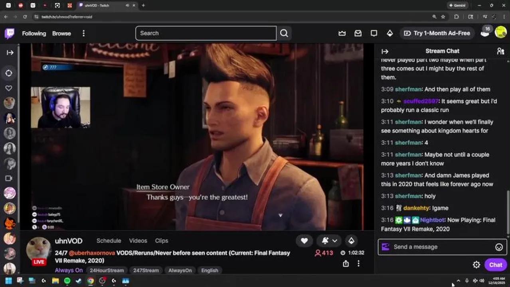Go to the Browse page
The height and width of the screenshot is (287, 510).
pyautogui.click(x=61, y=33)
